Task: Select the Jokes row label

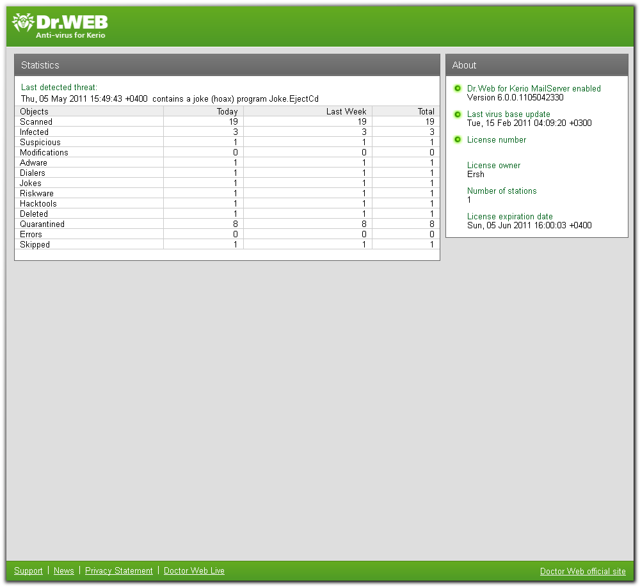Action: point(31,183)
